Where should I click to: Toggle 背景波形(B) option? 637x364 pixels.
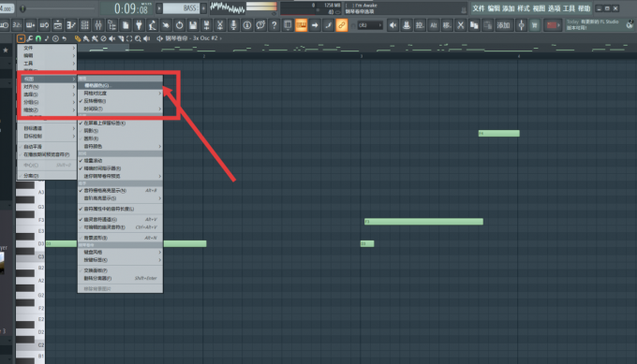click(x=120, y=238)
